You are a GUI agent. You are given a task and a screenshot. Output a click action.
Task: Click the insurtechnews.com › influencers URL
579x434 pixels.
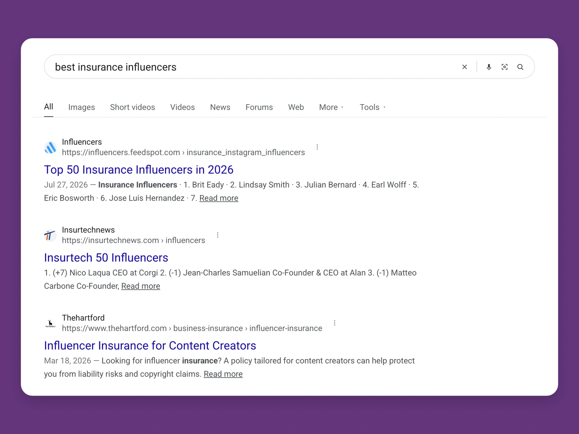[x=133, y=241]
